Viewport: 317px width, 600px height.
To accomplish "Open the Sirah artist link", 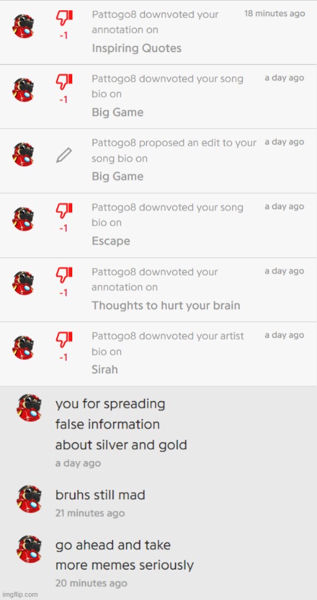I will click(105, 369).
